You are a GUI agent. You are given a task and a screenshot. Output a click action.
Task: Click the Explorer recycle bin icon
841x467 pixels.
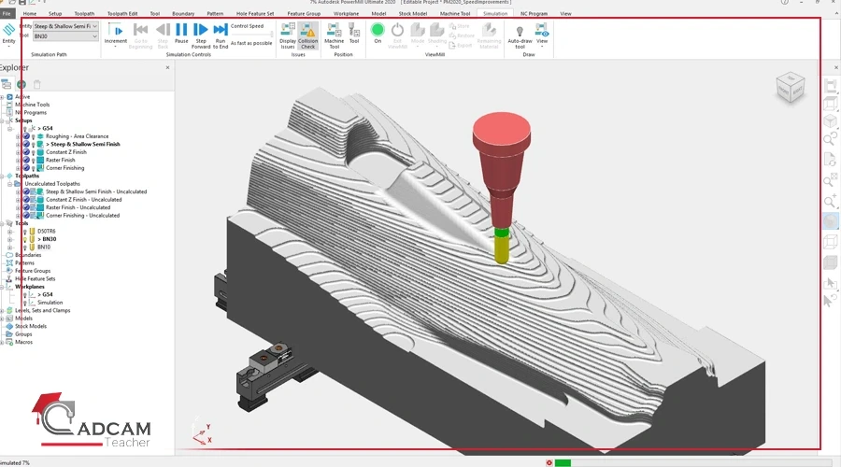point(37,84)
